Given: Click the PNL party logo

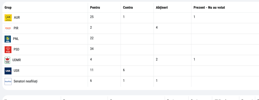Looking at the screenshot, I should pyautogui.click(x=8, y=39).
